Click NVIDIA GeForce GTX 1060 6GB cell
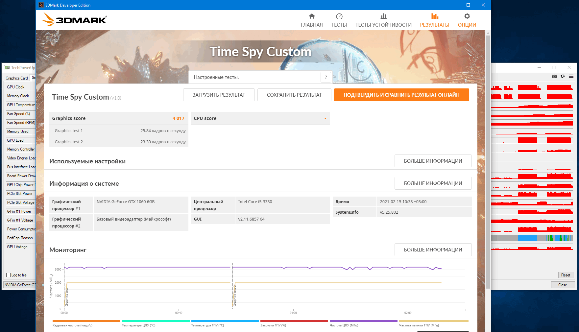Viewport: 579px width, 332px height. click(x=141, y=205)
